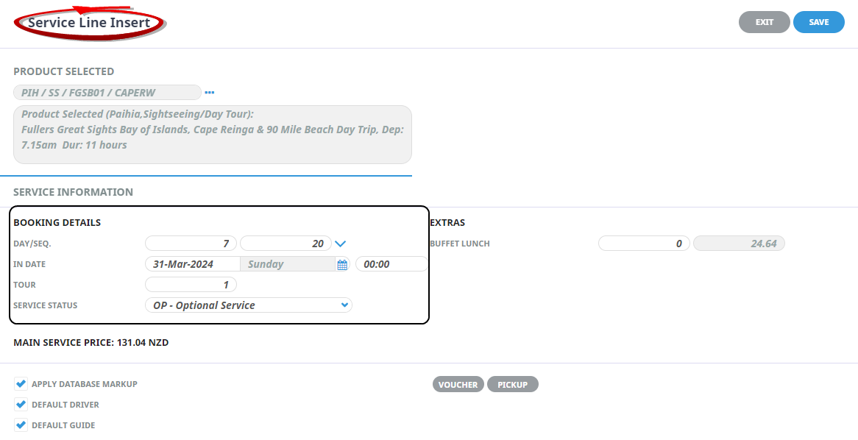The width and height of the screenshot is (858, 440).
Task: Click the product code field PIH / SS
Action: tap(107, 93)
